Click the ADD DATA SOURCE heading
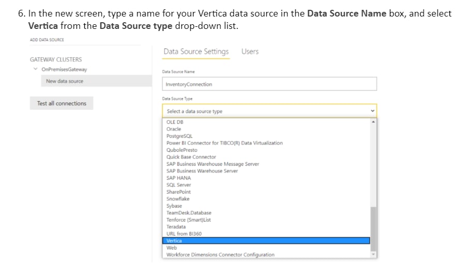This screenshot has width=466, height=267. 47,40
